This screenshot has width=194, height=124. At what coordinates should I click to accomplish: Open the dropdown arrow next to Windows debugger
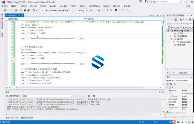pyautogui.click(x=70, y=11)
